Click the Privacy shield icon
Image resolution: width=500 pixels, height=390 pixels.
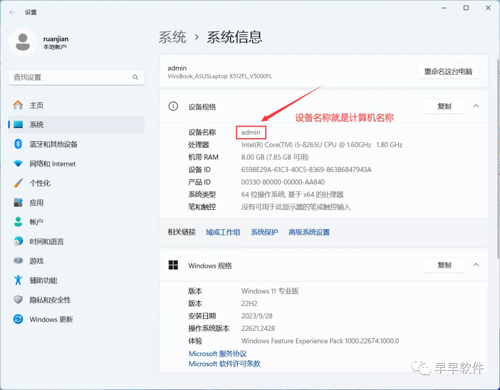(18, 299)
